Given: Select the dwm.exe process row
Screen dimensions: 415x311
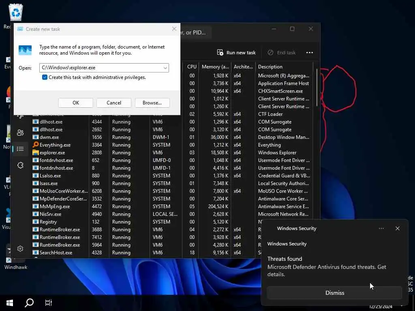Looking at the screenshot, I should pyautogui.click(x=172, y=137).
